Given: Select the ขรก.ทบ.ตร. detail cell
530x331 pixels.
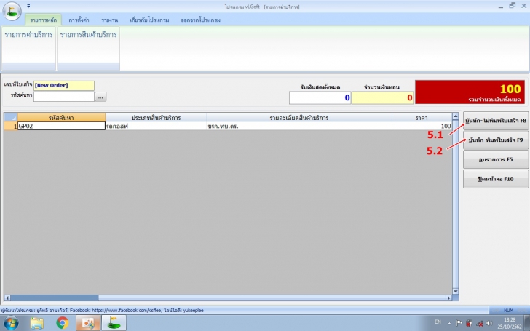Looking at the screenshot, I should tap(299, 126).
